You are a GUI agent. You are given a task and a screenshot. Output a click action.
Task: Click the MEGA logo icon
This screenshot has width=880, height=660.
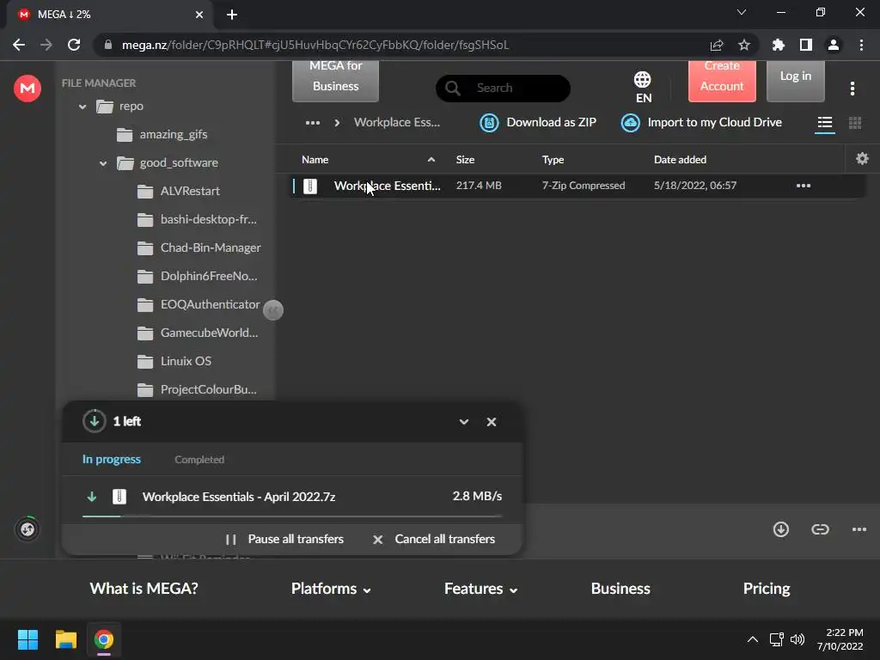coord(27,89)
